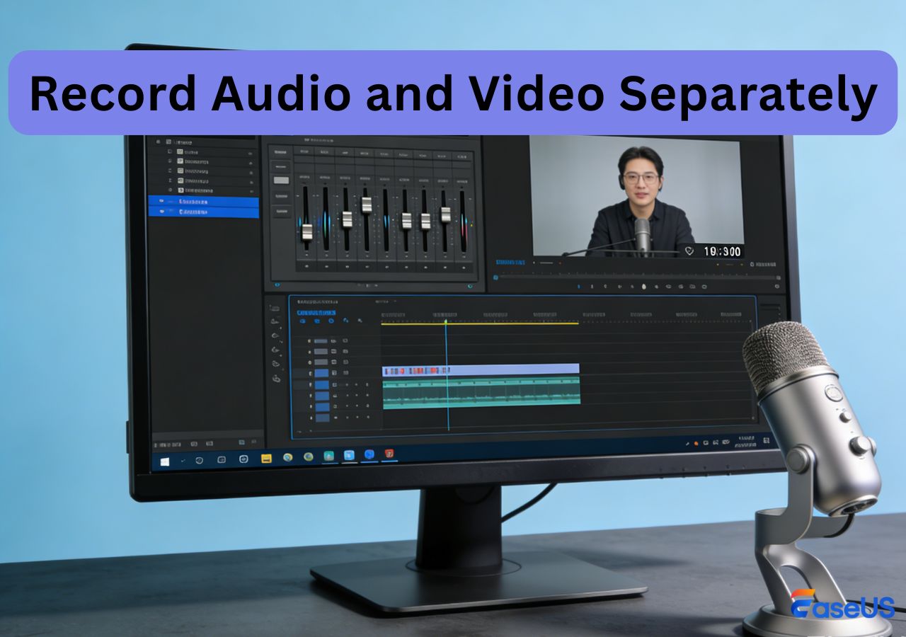Select the top tool in timeline tool strip
The width and height of the screenshot is (906, 637).
275,309
